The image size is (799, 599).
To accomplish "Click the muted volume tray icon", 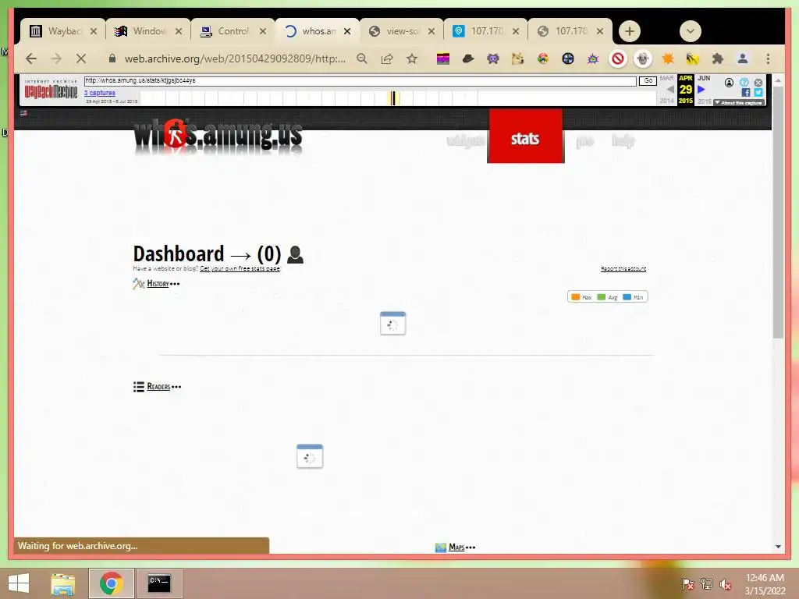I will [x=726, y=584].
